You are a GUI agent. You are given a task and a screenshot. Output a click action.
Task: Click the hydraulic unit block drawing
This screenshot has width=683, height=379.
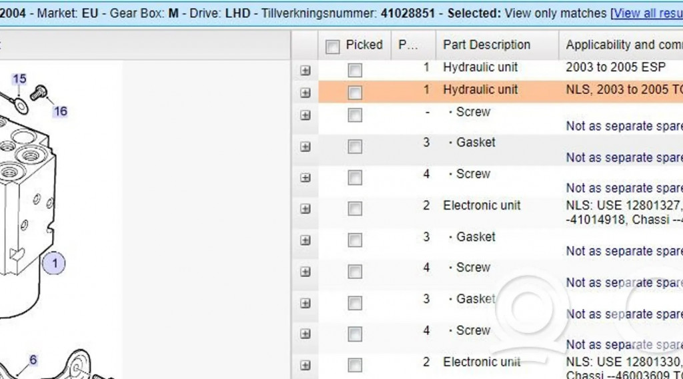coord(23,194)
